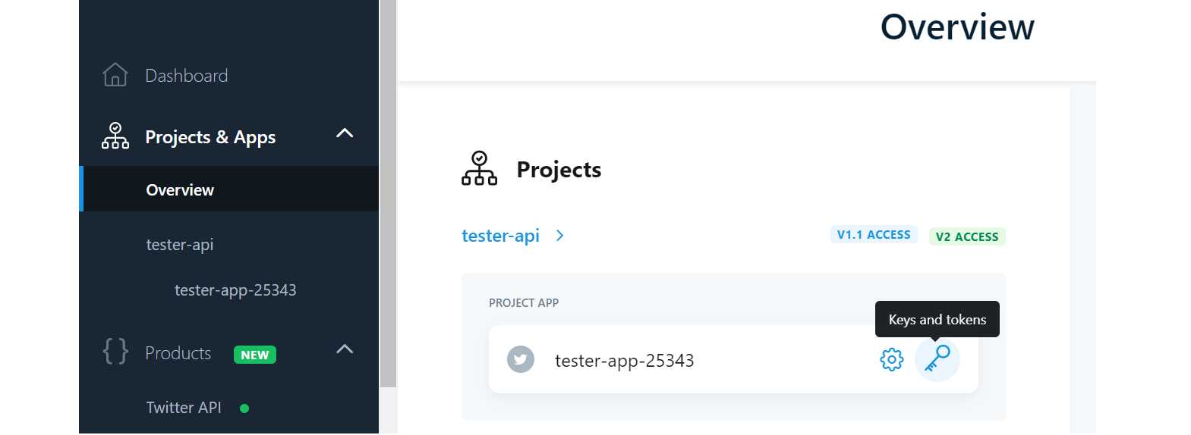Click the Dashboard home icon

[x=115, y=75]
